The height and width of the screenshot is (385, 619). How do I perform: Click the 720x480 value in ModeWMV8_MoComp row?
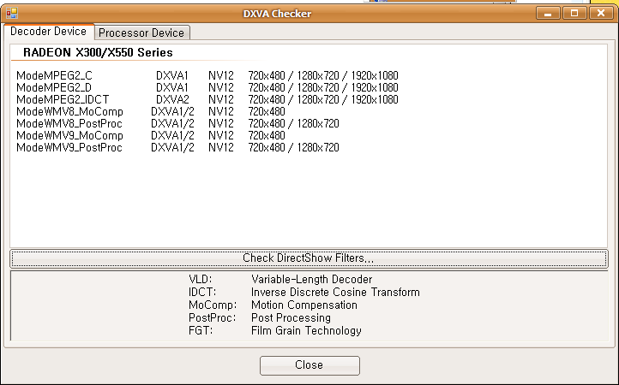267,111
